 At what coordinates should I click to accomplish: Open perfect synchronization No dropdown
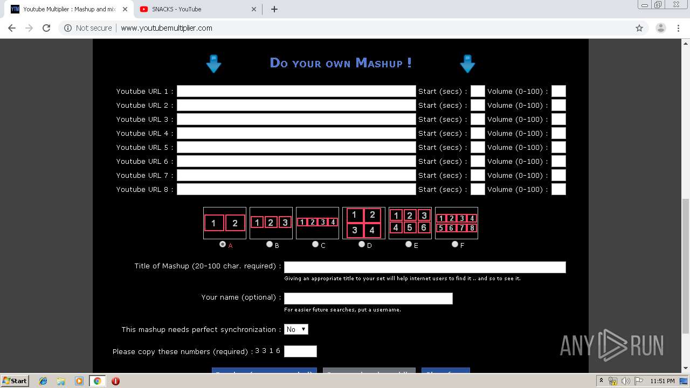(x=296, y=329)
